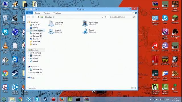Open the BitTorrent desktop shortcut
This screenshot has width=182, height=102.
165,47
